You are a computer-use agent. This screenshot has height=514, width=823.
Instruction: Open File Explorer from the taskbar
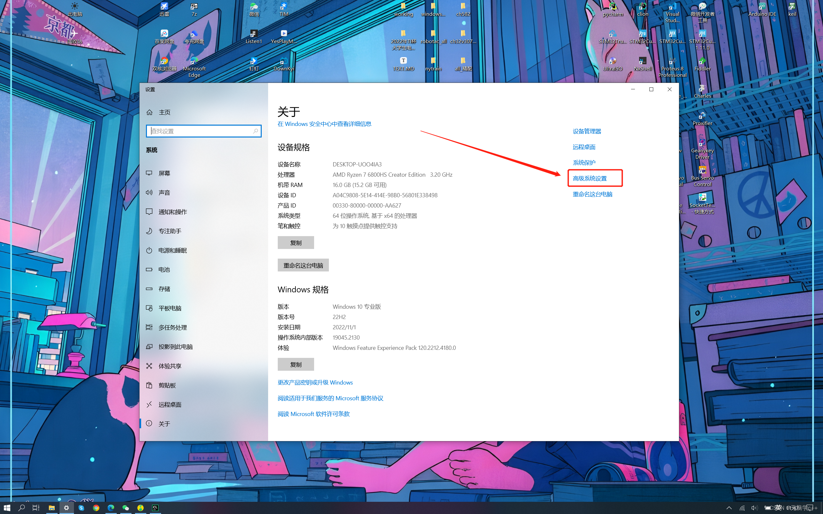pyautogui.click(x=51, y=508)
